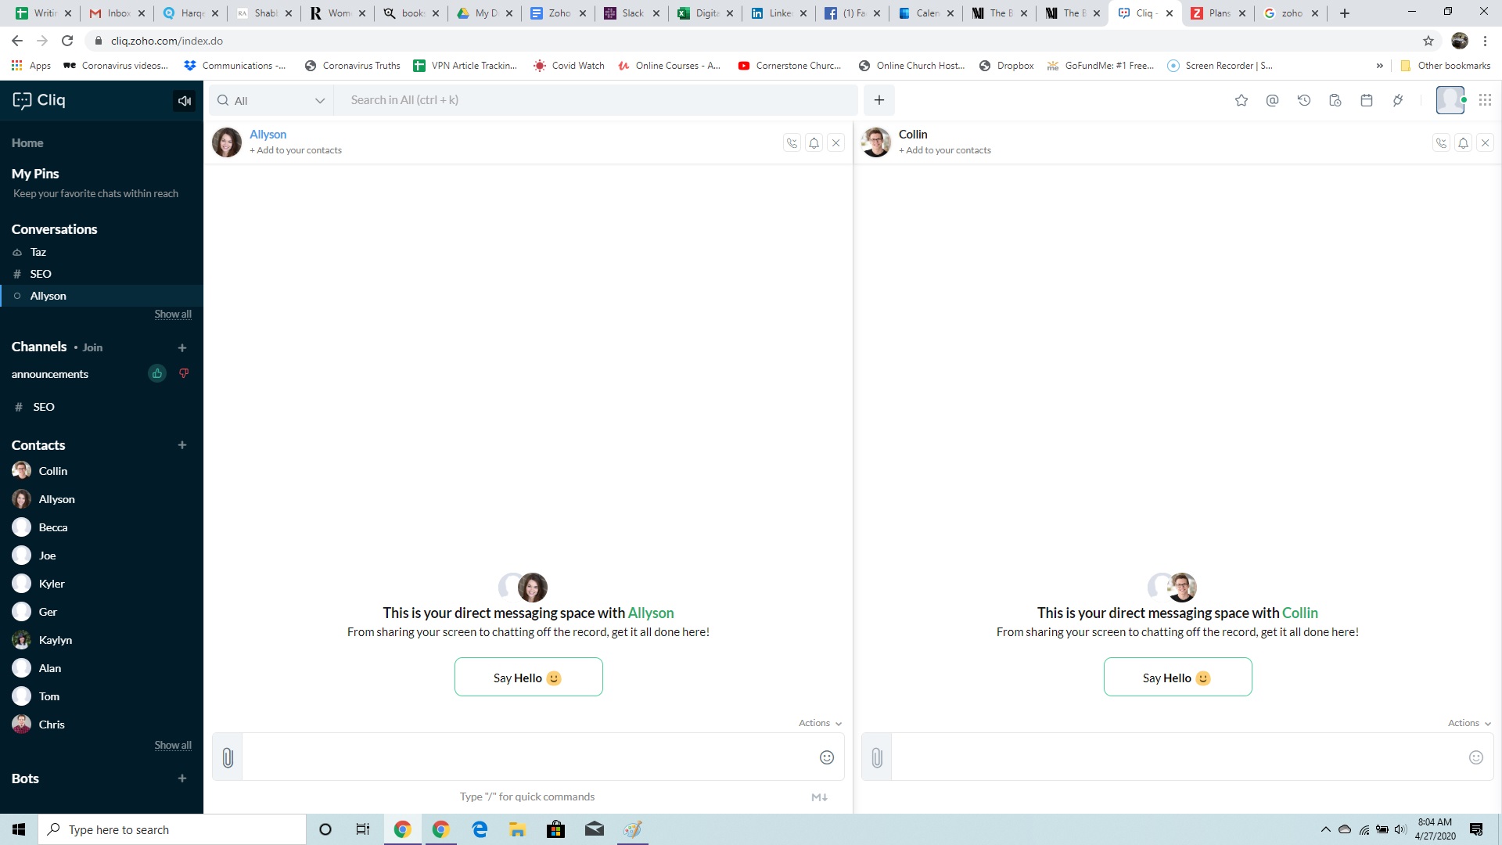Create a new channel with the plus
Screen dimensions: 1502x845
tap(182, 348)
